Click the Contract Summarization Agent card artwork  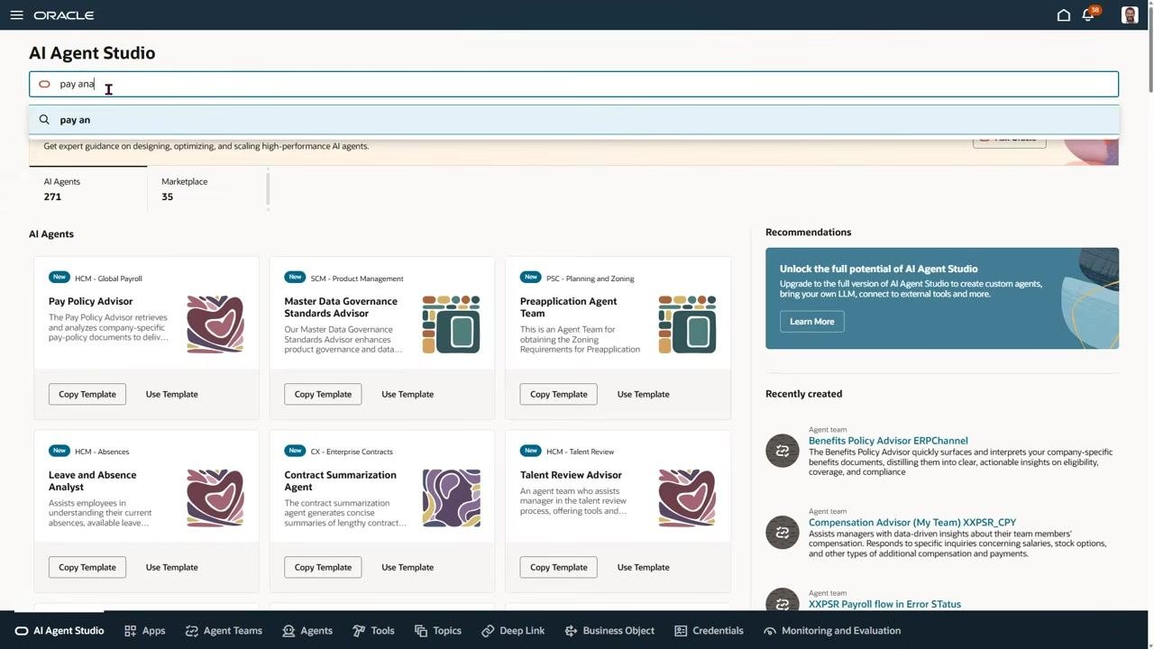click(x=451, y=498)
